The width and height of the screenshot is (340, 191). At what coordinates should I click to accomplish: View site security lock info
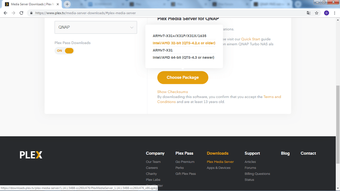(31, 13)
